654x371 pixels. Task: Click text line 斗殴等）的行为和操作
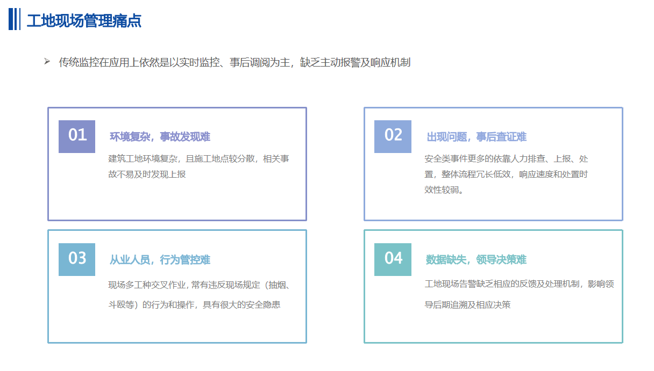(194, 304)
